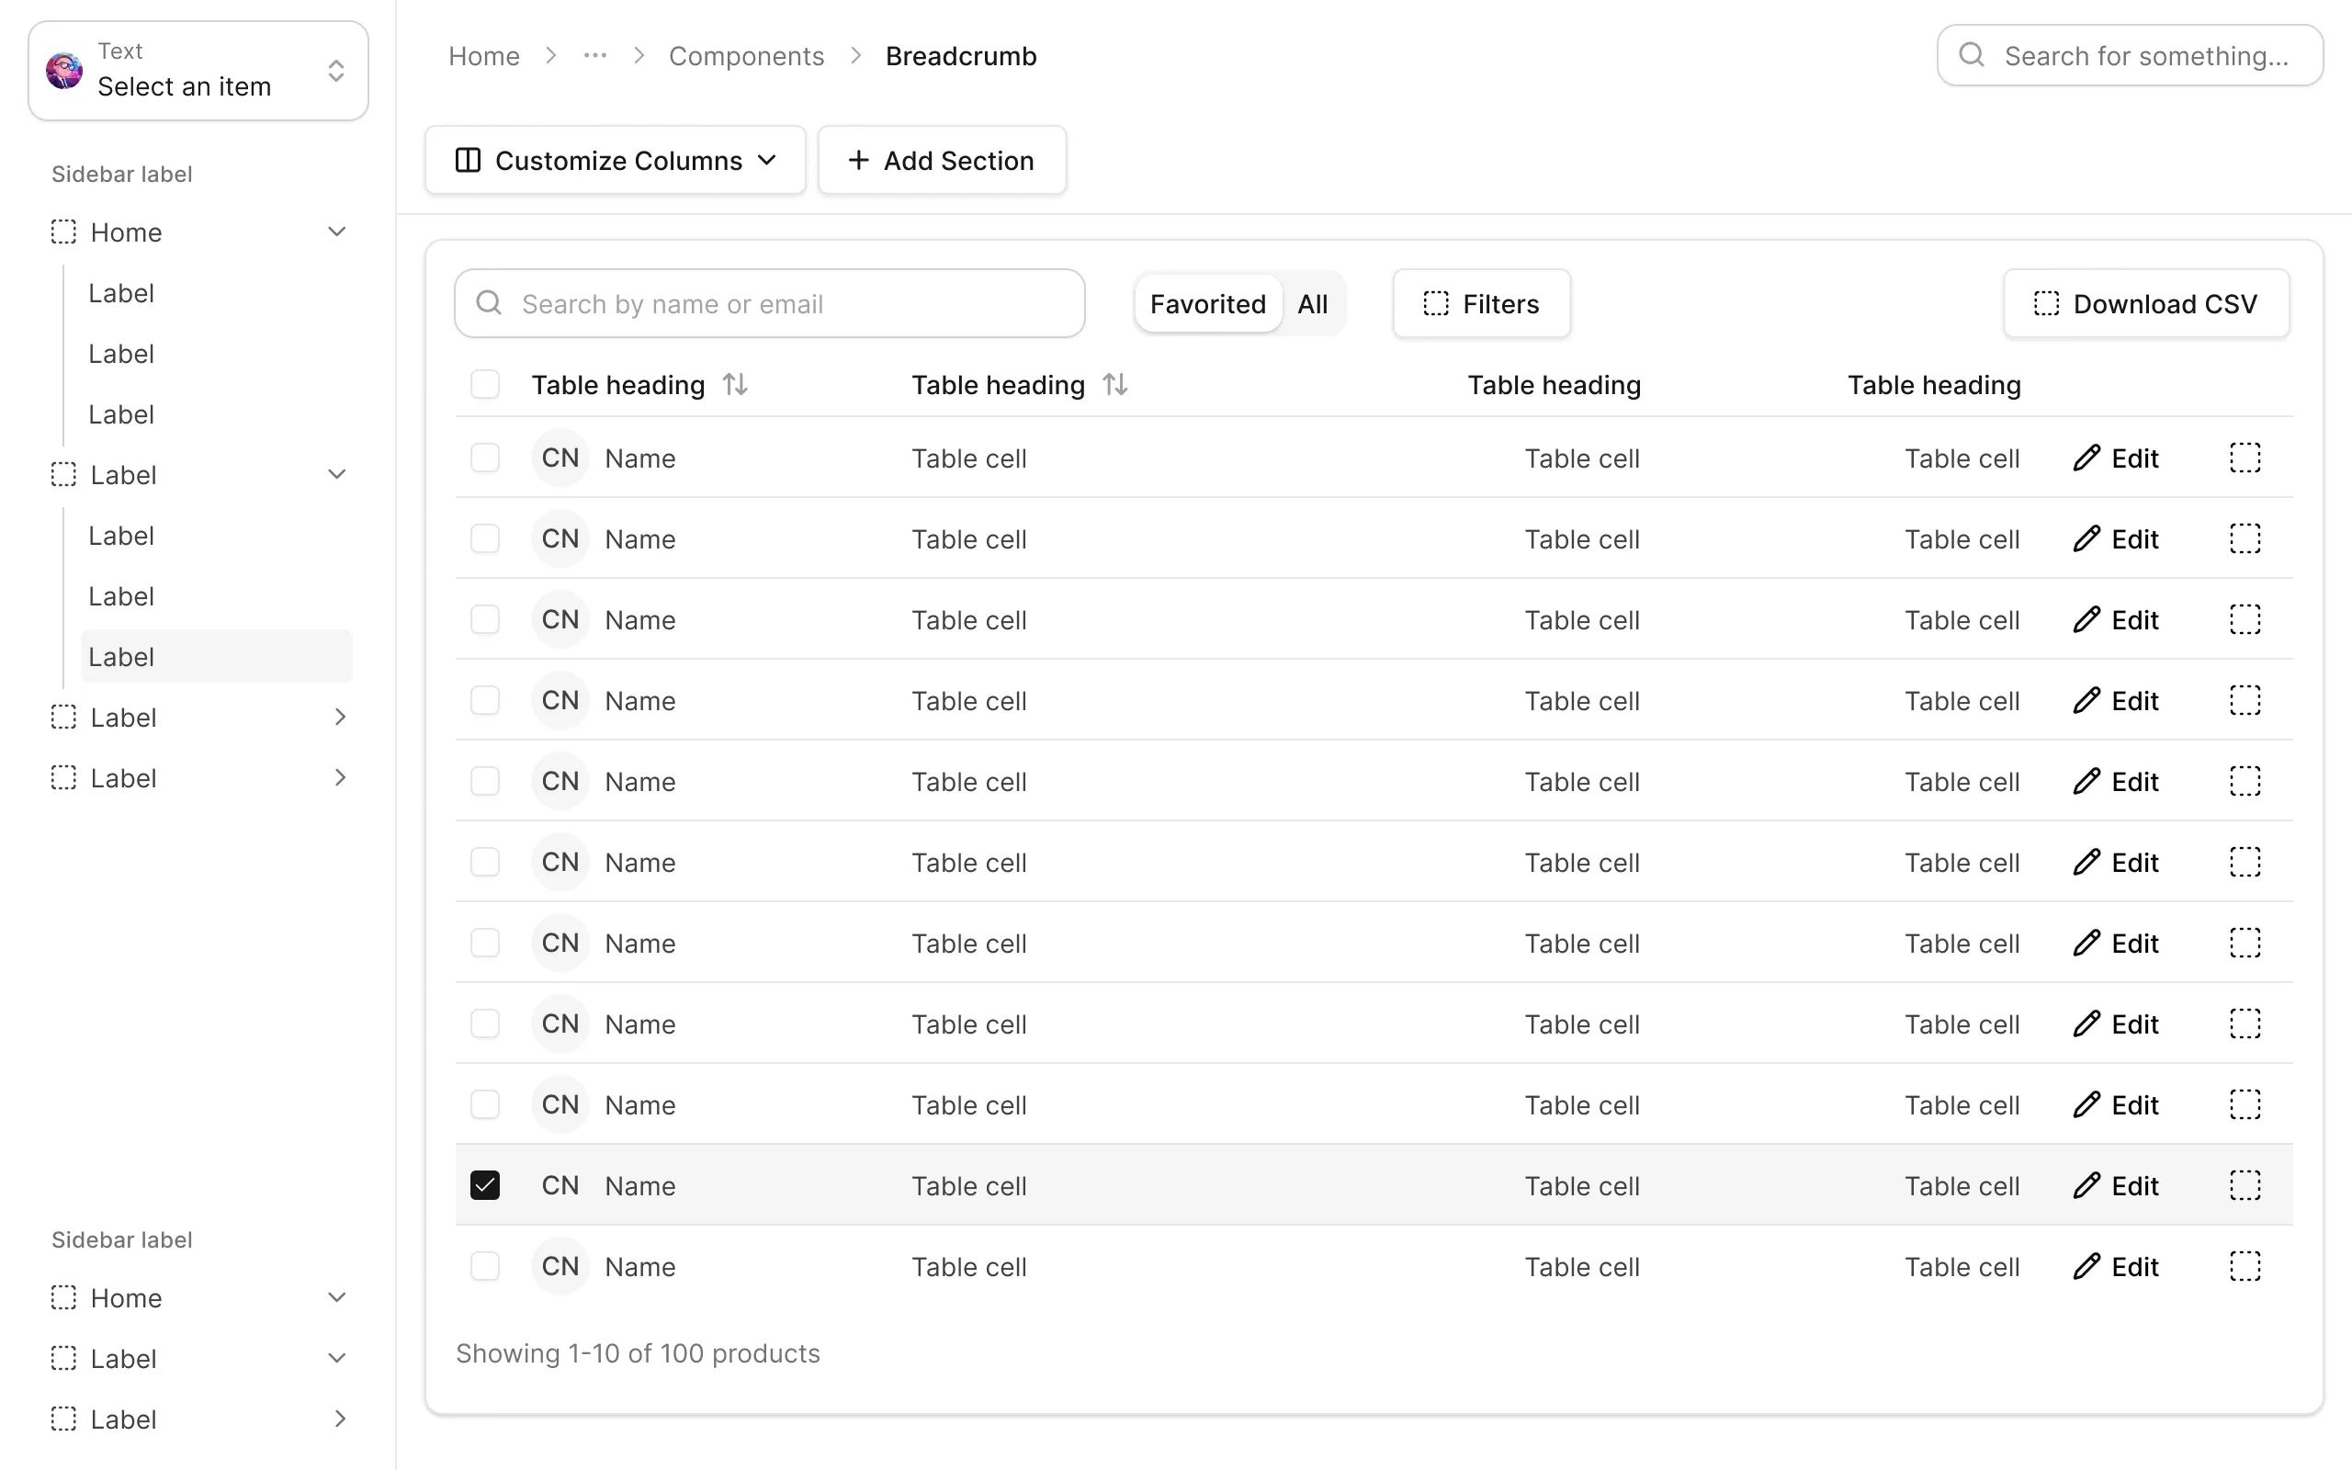Click the Download CSV button

tap(2146, 303)
